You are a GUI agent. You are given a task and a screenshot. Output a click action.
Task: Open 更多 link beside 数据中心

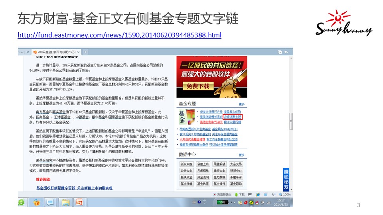coord(242,155)
